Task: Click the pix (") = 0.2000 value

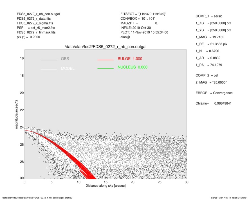Action: [28, 37]
